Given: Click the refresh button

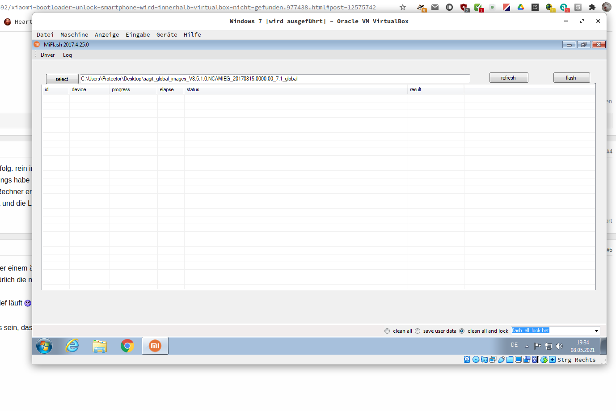Looking at the screenshot, I should click(x=509, y=78).
